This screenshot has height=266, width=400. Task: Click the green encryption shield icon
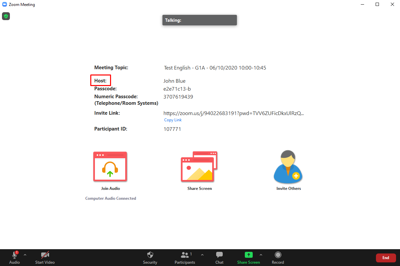click(6, 16)
